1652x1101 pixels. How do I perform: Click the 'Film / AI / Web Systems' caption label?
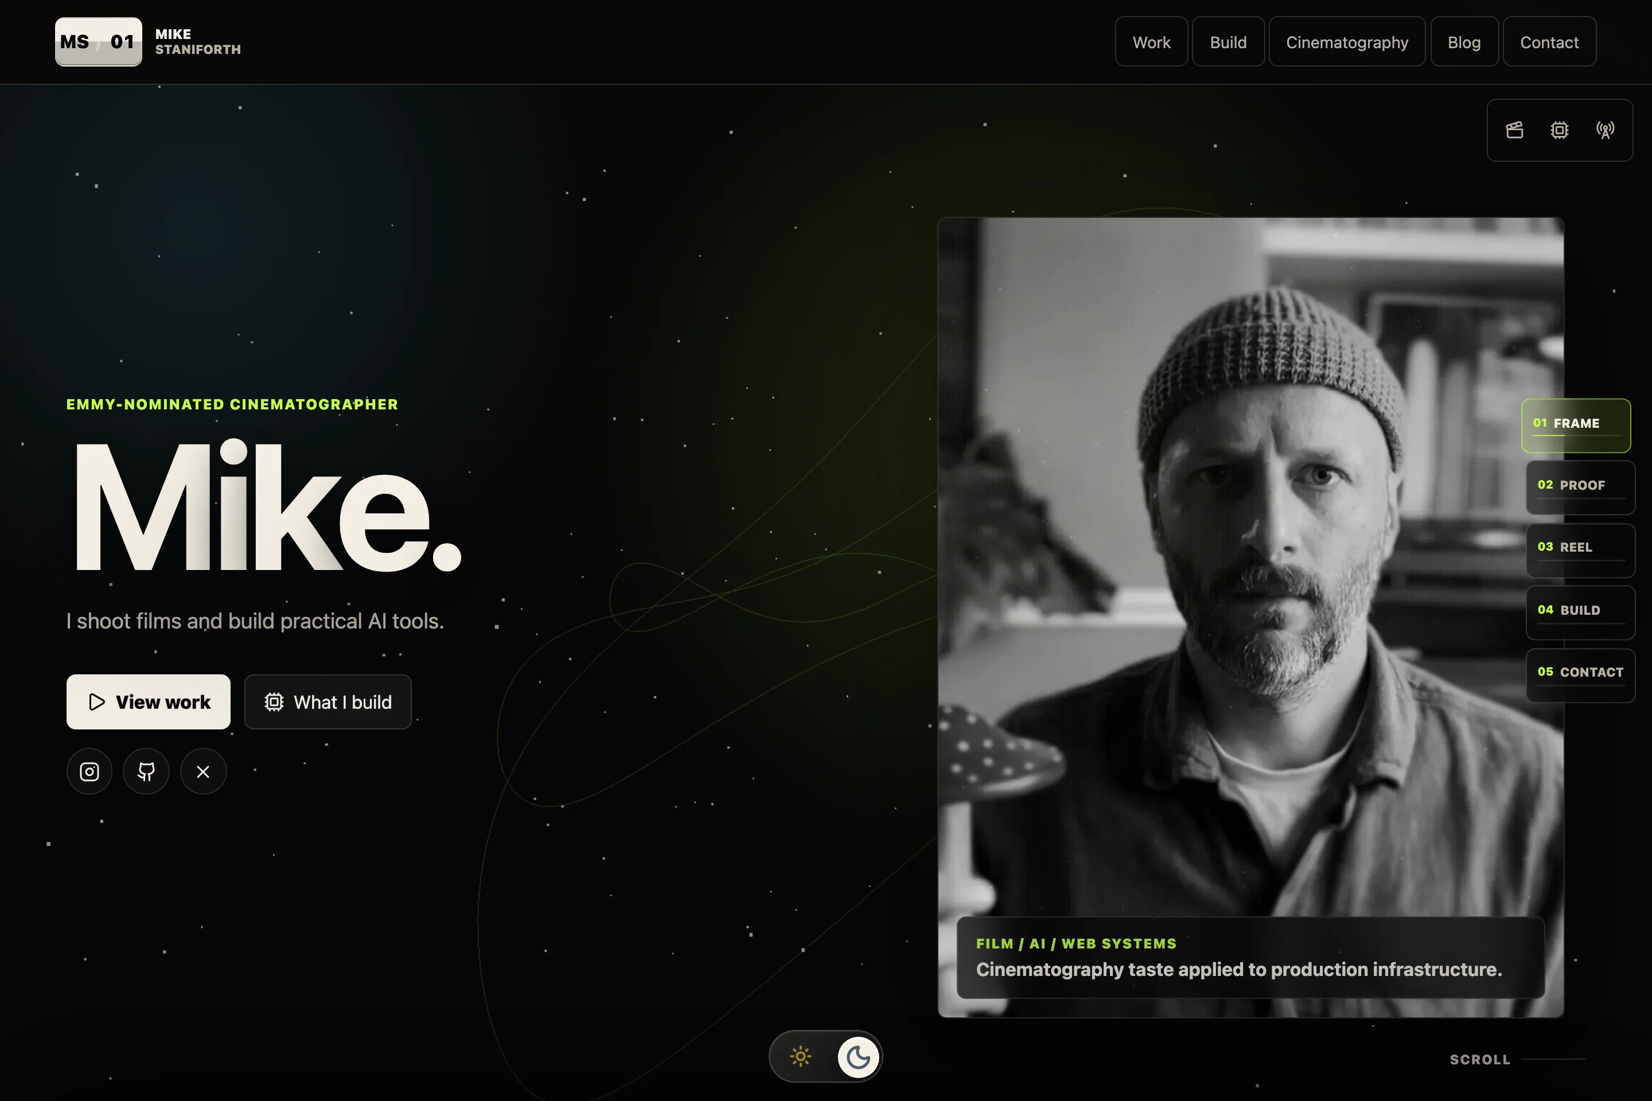click(1076, 944)
